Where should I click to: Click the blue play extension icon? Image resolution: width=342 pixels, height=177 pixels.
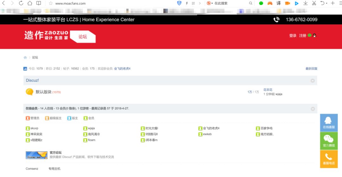click(296, 3)
